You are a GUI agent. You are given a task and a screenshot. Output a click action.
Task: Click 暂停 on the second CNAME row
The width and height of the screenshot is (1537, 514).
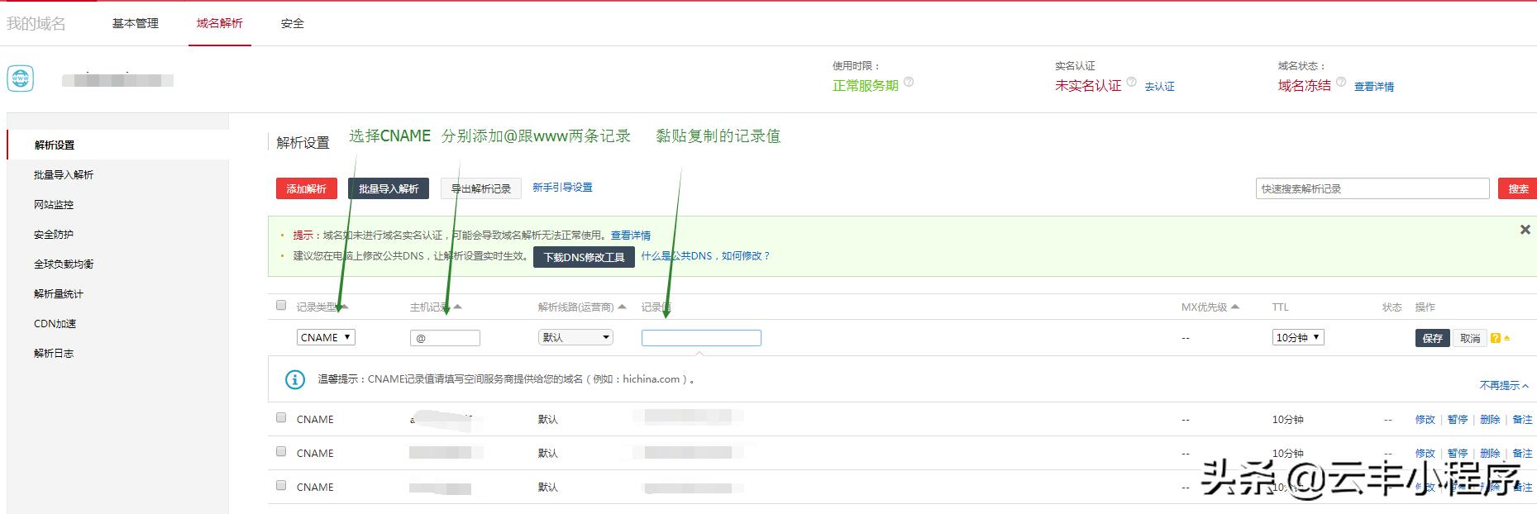(1458, 453)
